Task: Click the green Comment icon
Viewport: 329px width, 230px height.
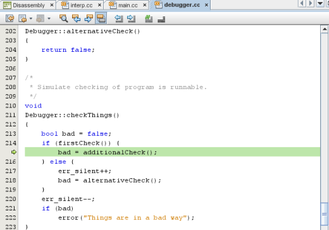Action: [x=149, y=18]
